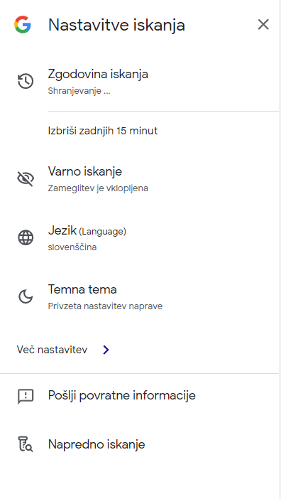281x499 pixels.
Task: Select Izbriši zadnjih 15 minut
Action: click(x=103, y=131)
